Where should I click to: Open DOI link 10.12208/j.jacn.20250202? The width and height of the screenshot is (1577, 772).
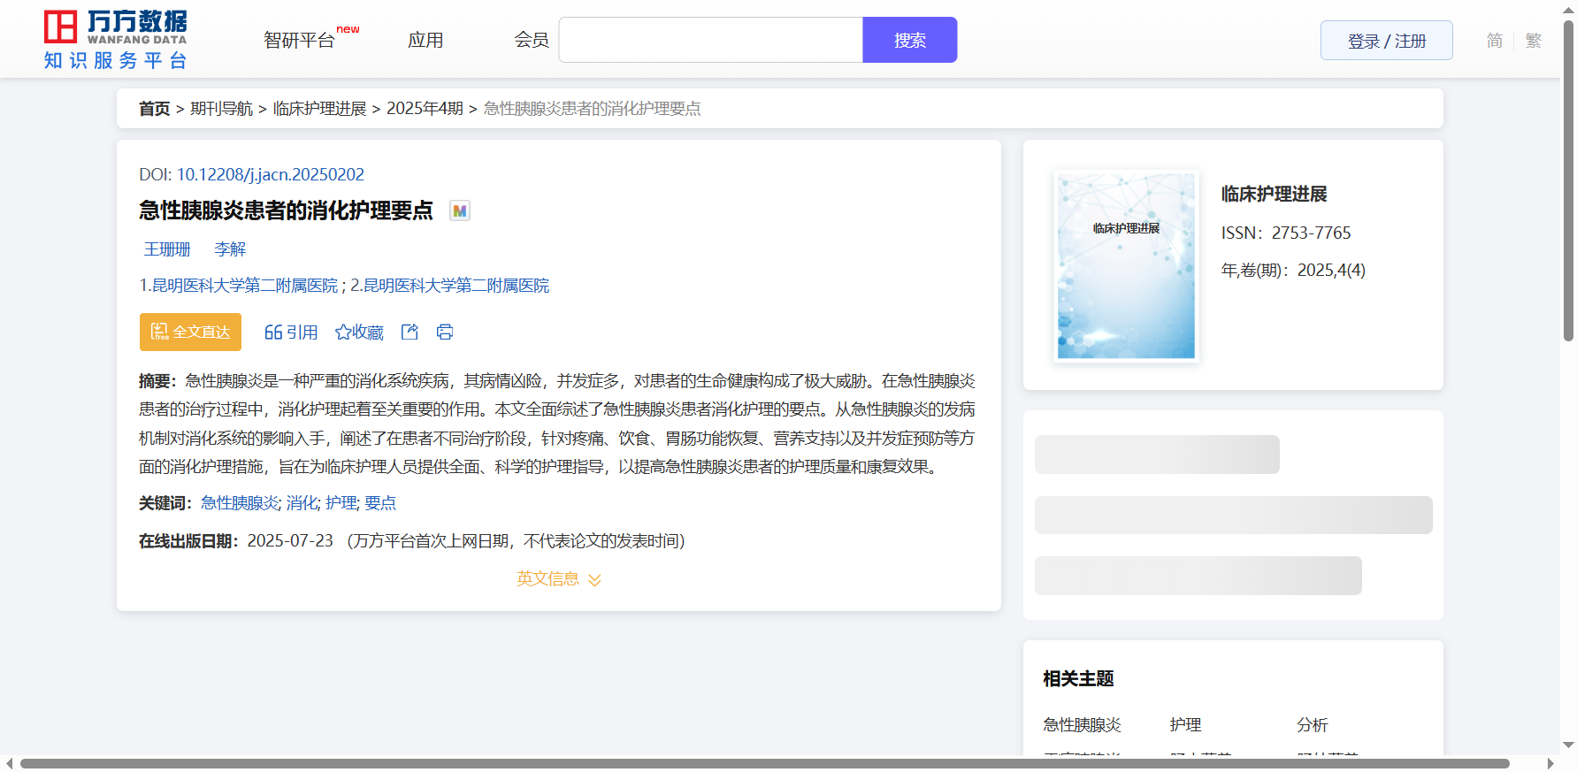(x=271, y=174)
